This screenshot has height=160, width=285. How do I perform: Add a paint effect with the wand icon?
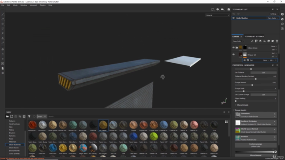coord(252,41)
